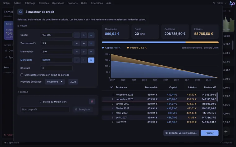Screen dimensions: 236x147
Task: Click the highlighted equals button for Mensualité
Action: [91, 60]
